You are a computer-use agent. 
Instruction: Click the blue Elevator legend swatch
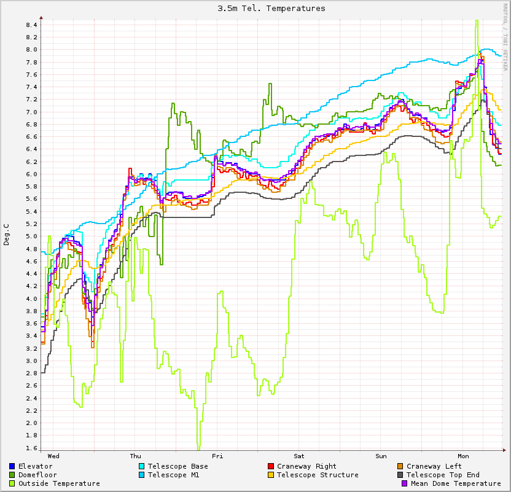coord(12,466)
